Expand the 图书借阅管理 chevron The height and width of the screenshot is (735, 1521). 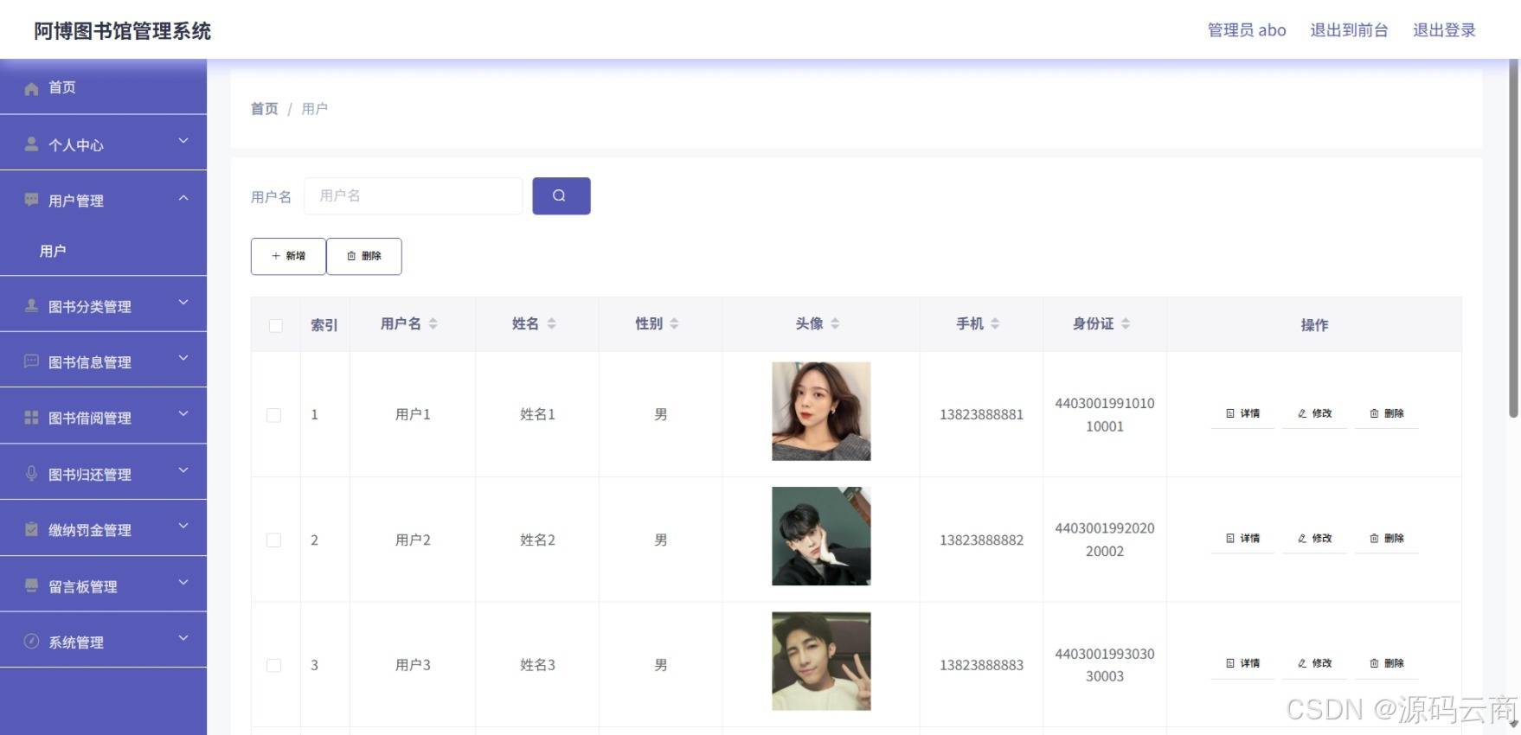[183, 414]
